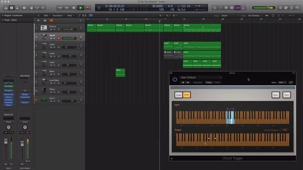
Task: Click the plugin link icon
Action: [x=291, y=83]
